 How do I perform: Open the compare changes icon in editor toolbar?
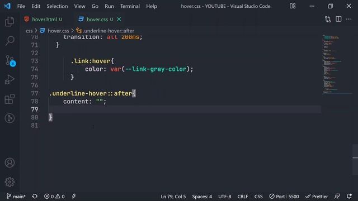click(328, 19)
